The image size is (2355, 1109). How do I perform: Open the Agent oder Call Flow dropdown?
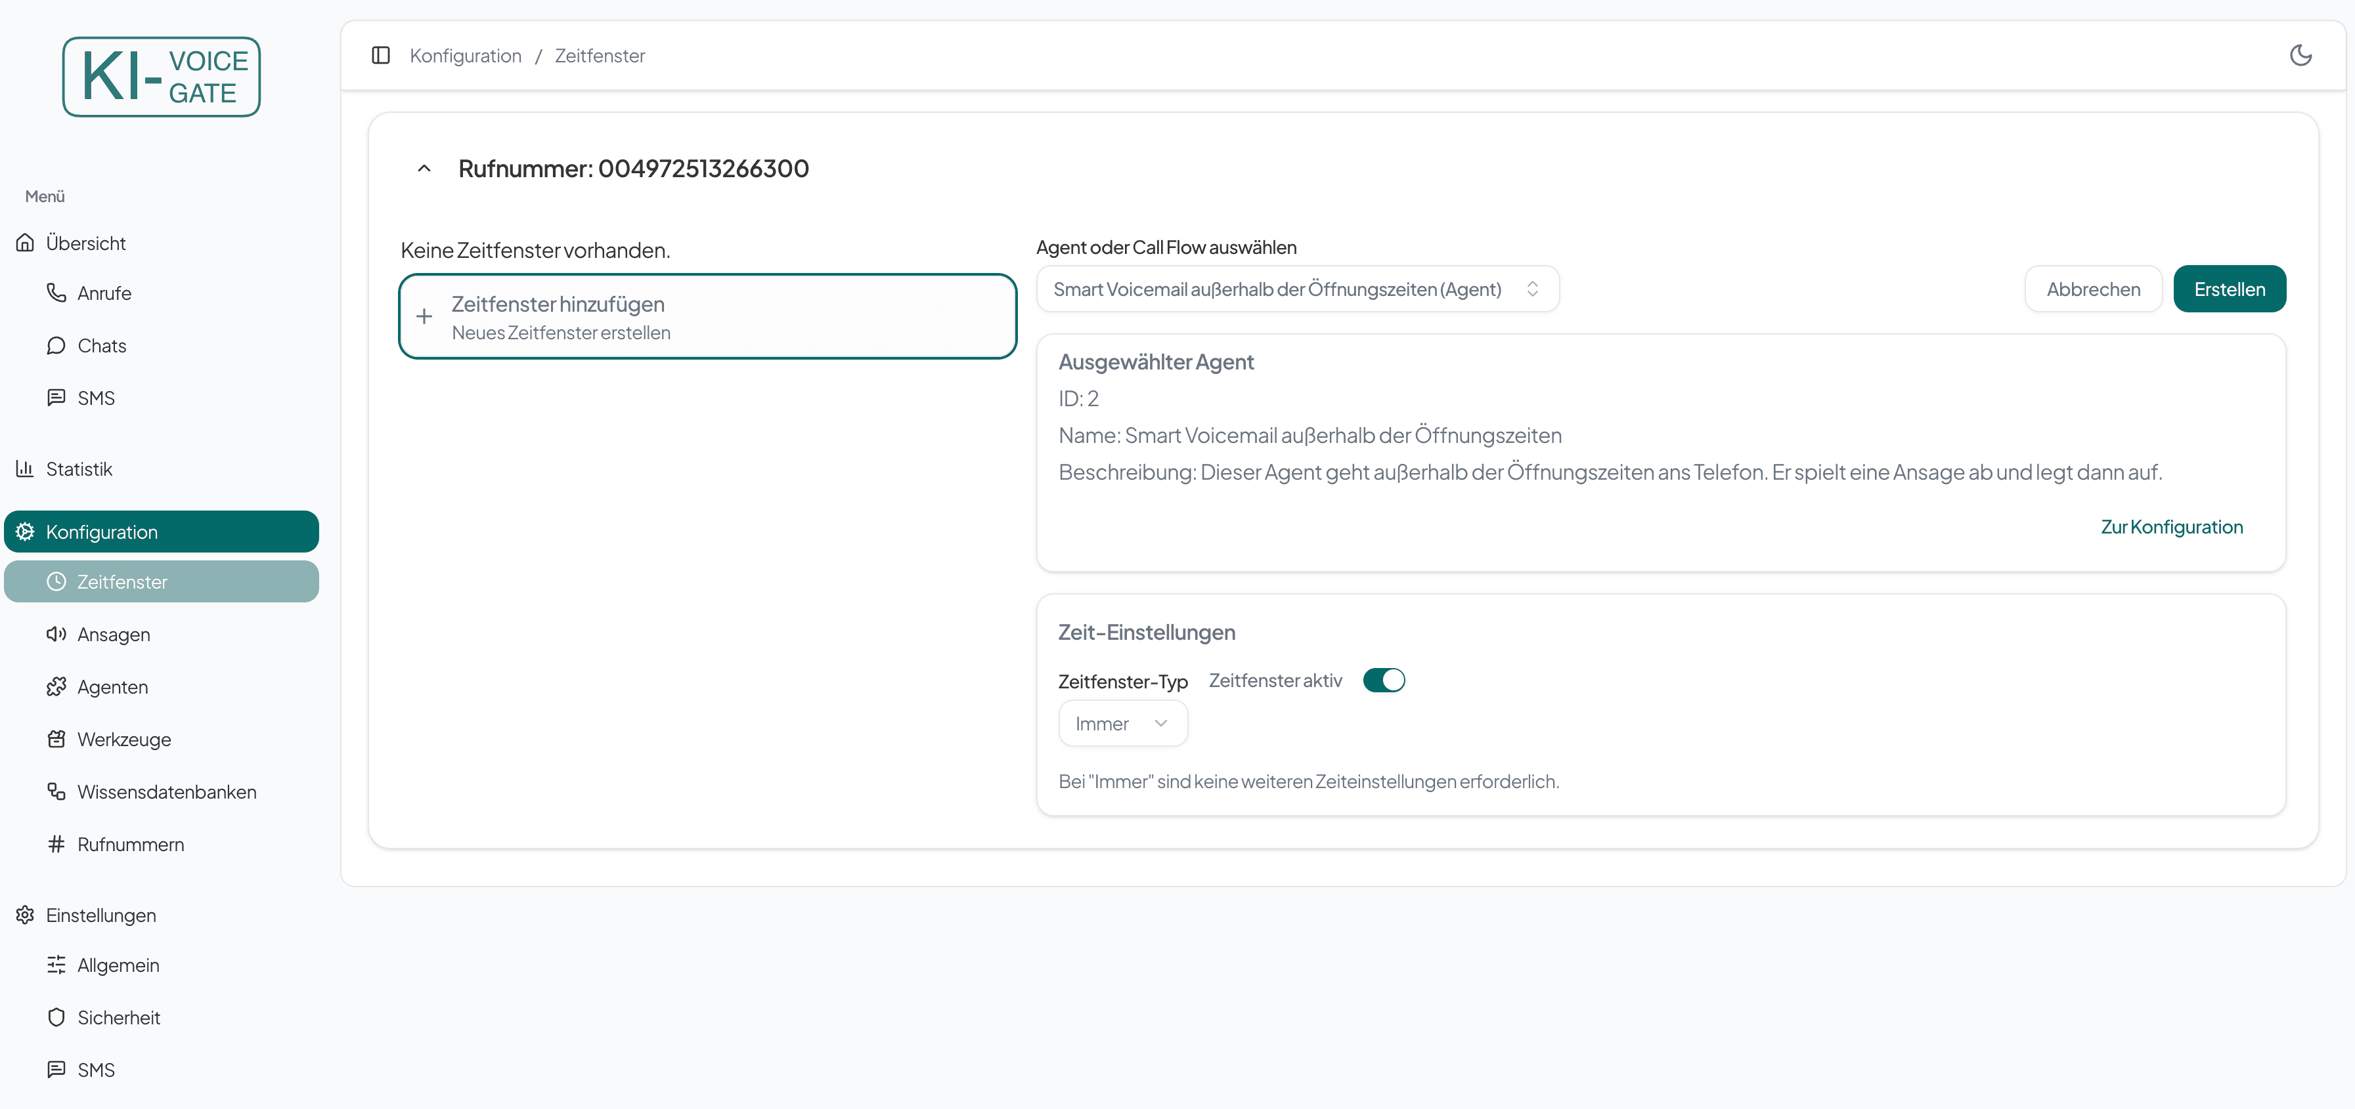pyautogui.click(x=1296, y=289)
